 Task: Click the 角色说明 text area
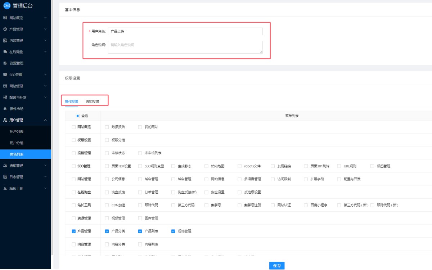click(x=185, y=47)
